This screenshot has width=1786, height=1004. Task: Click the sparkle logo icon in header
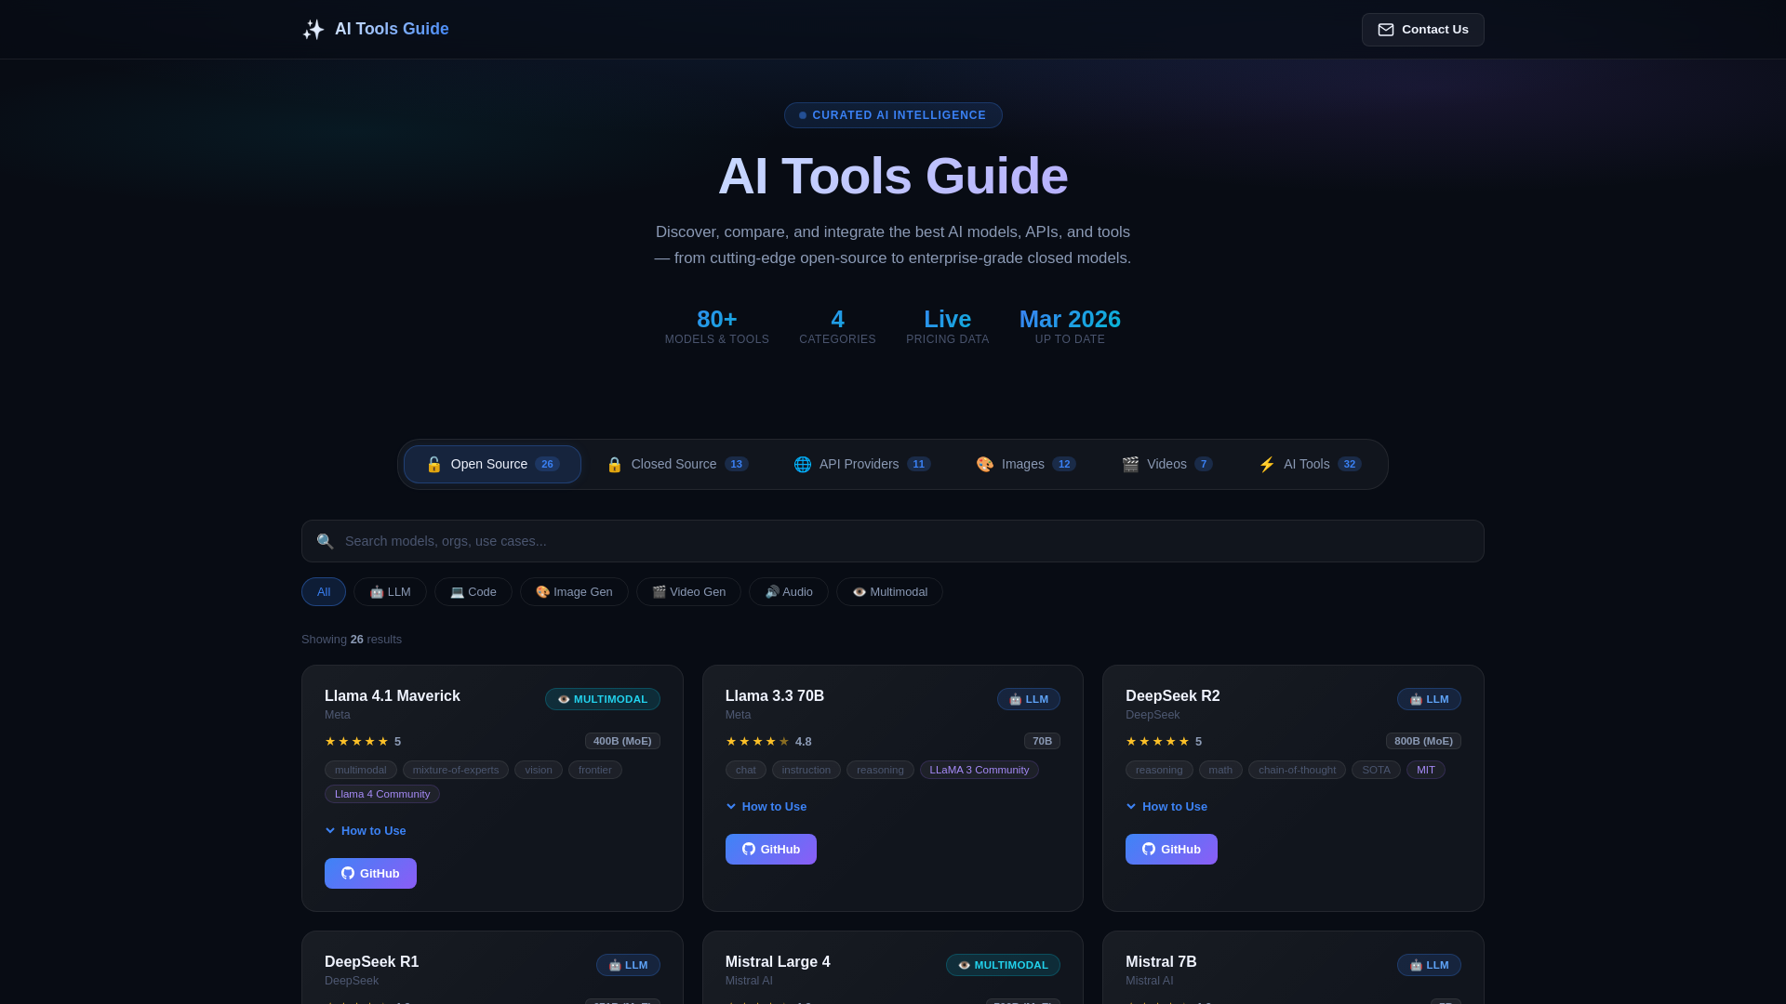coord(313,30)
